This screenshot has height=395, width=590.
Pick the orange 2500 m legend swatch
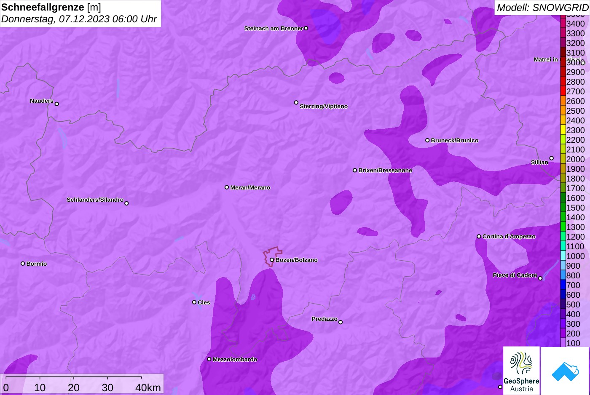563,111
